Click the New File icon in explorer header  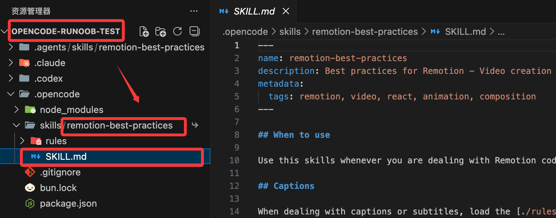144,32
